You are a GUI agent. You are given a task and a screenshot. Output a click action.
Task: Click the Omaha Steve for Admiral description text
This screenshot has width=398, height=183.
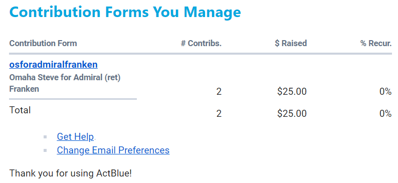tap(65, 83)
